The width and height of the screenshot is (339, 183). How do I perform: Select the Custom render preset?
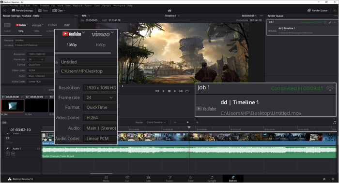click(7, 27)
